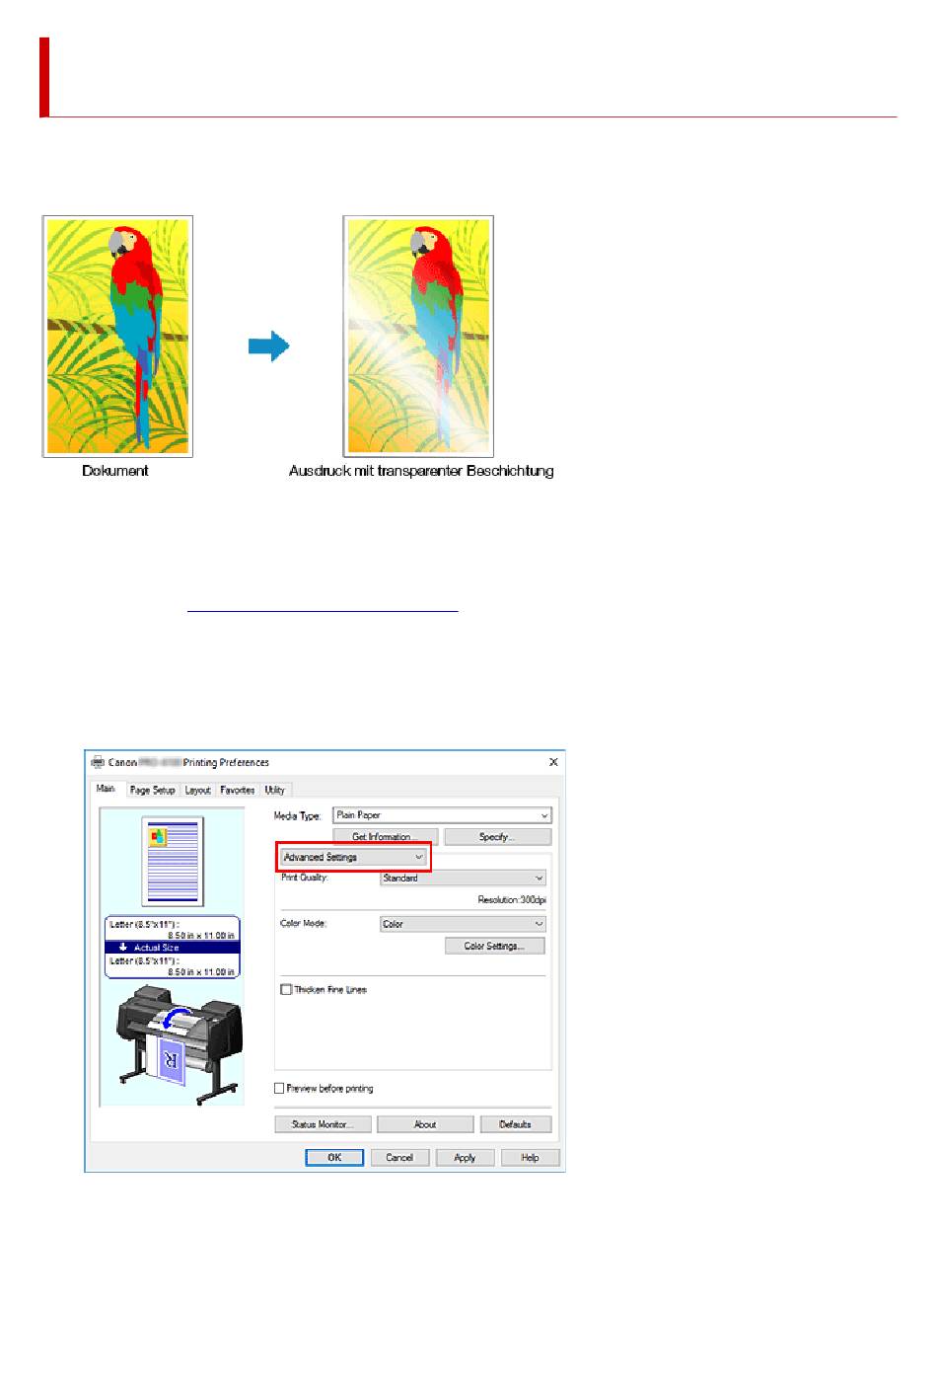
Task: Click the Cancel button
Action: coord(399,1157)
